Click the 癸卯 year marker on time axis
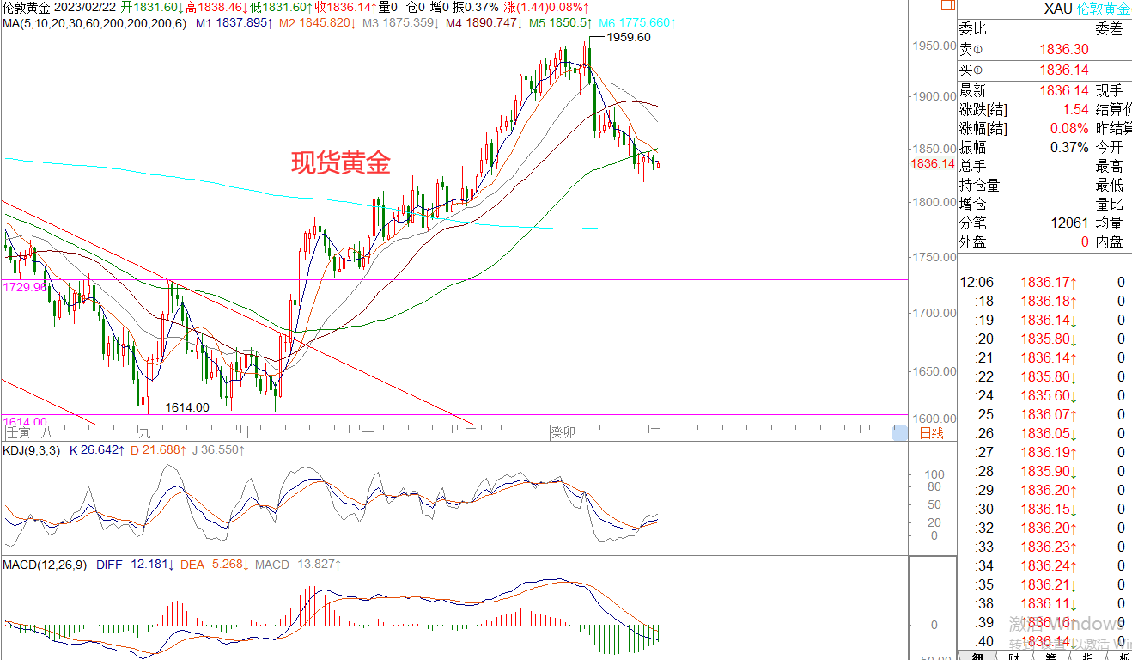The image size is (1132, 660). click(x=563, y=433)
